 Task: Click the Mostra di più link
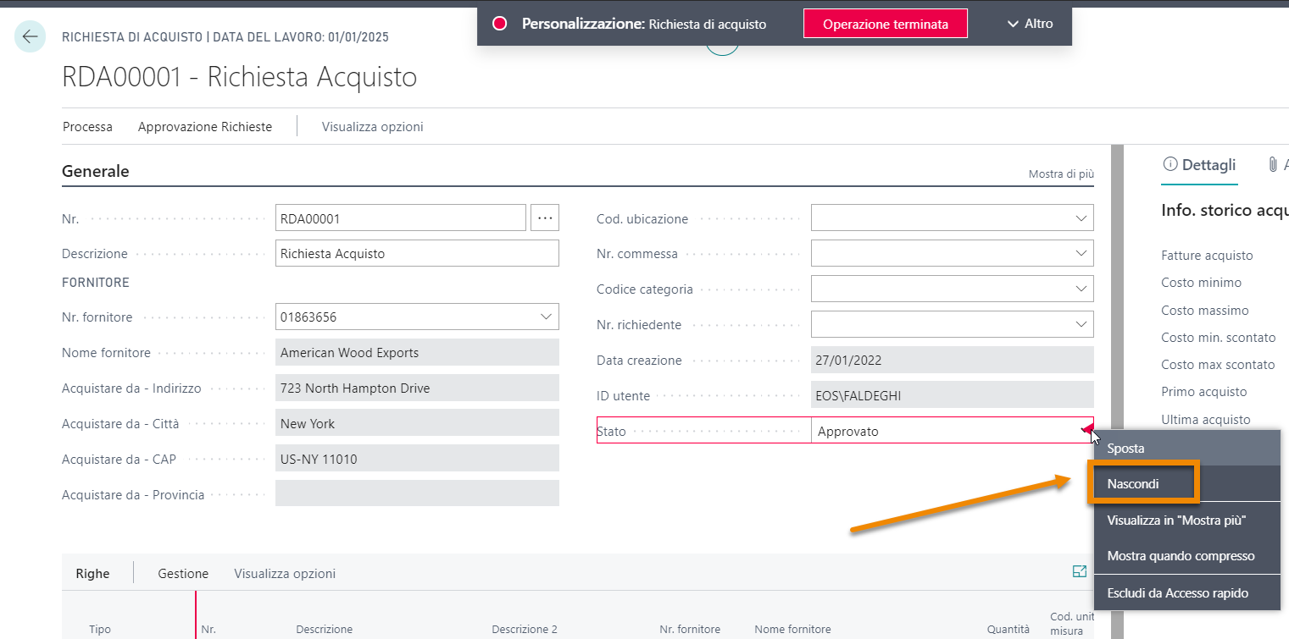[x=1060, y=174]
